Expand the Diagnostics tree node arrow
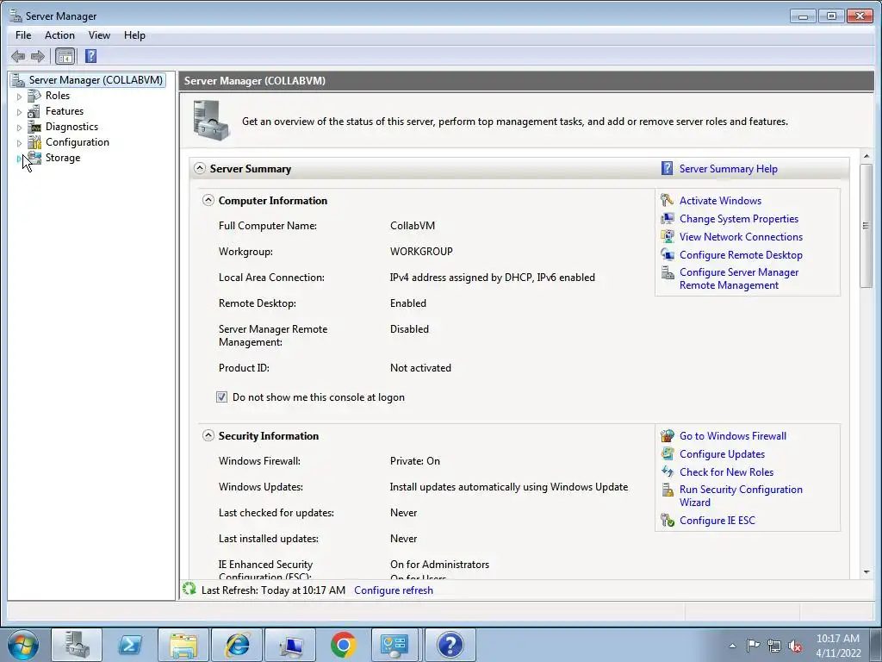882x662 pixels. point(19,128)
